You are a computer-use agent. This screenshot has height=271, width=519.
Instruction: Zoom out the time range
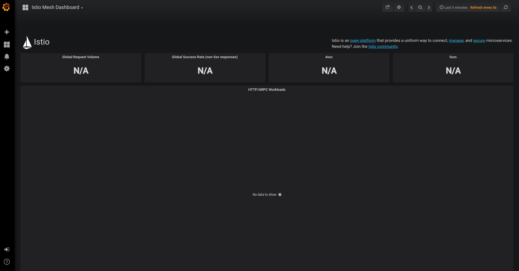(x=420, y=7)
